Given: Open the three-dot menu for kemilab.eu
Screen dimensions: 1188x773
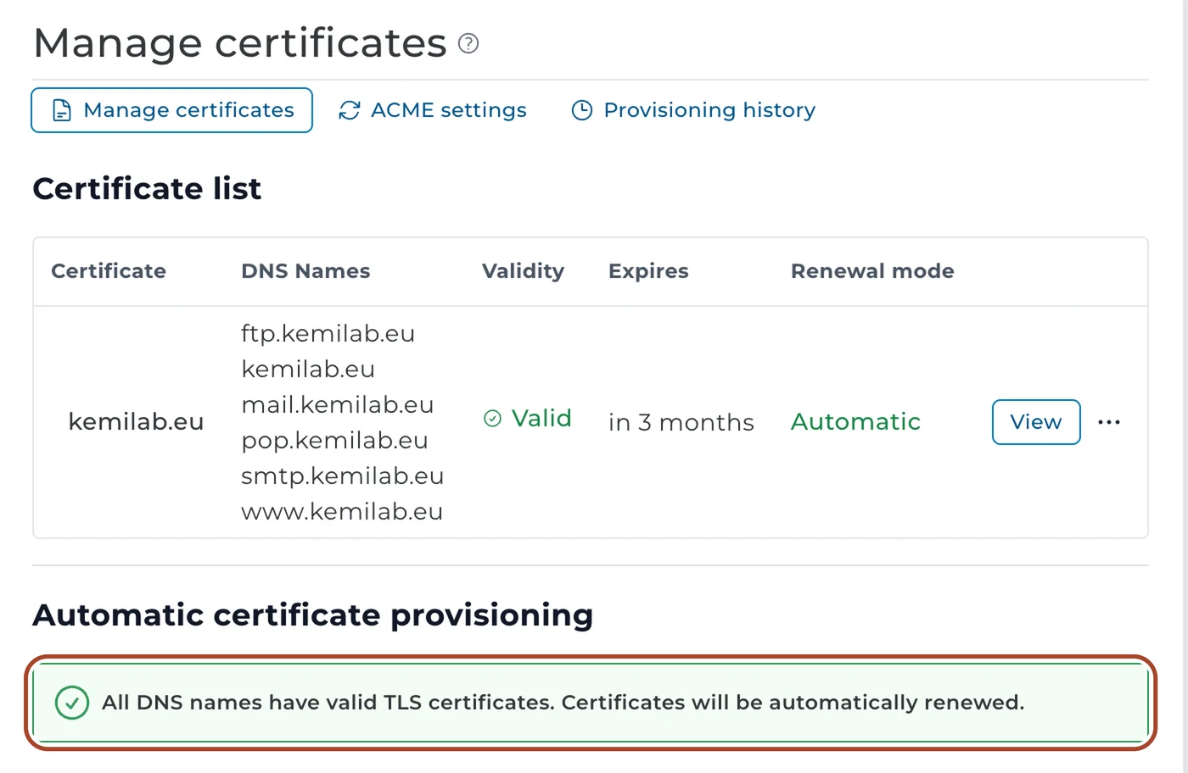Looking at the screenshot, I should tap(1109, 422).
